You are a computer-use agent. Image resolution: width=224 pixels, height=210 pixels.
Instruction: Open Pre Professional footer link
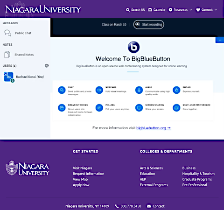(x=195, y=185)
